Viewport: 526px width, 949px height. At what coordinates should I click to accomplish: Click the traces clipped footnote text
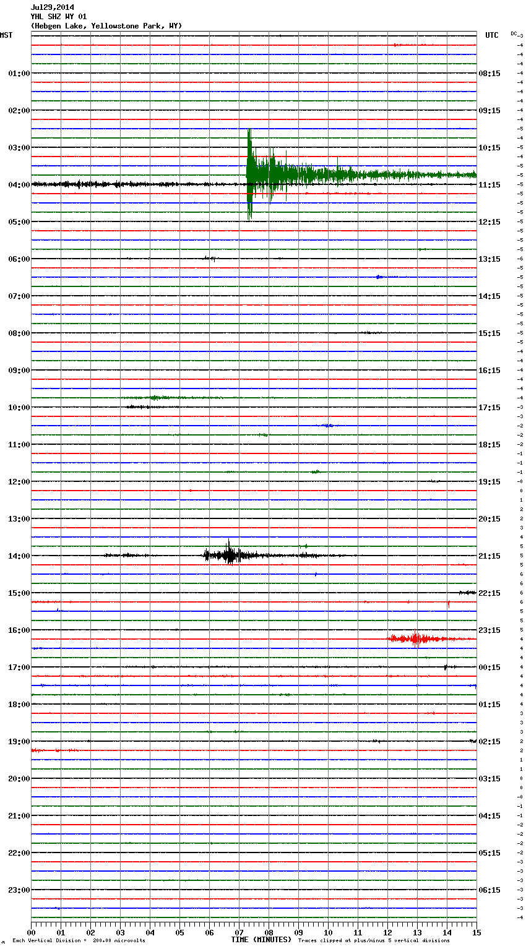pyautogui.click(x=374, y=940)
